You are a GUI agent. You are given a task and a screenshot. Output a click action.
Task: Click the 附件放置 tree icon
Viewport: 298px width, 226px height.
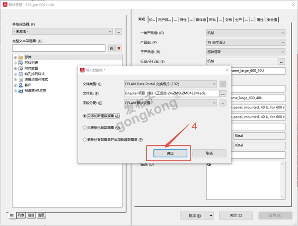(x=20, y=68)
